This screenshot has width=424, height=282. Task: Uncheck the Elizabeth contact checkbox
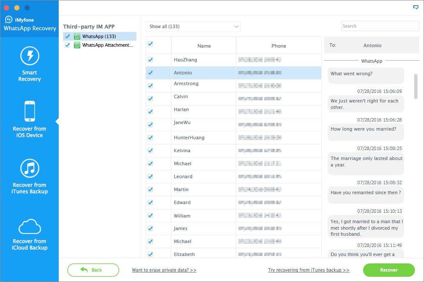[150, 254]
